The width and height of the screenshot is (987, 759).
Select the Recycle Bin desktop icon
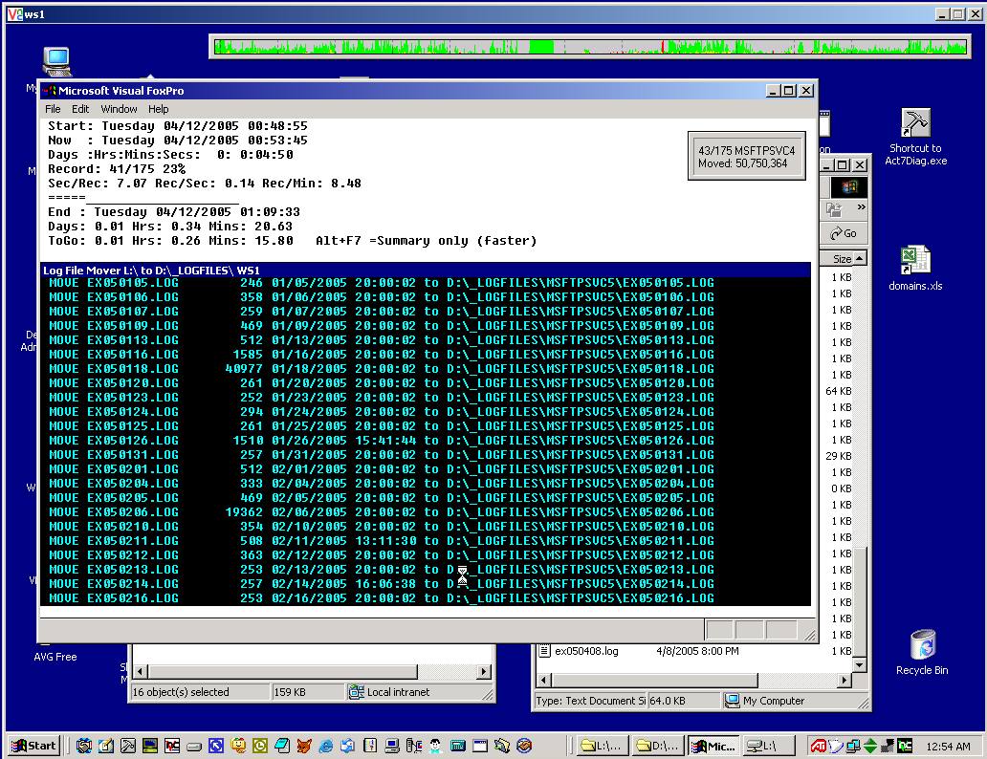922,653
